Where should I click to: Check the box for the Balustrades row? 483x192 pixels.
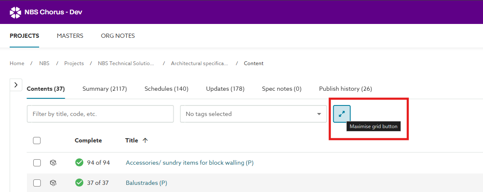pyautogui.click(x=37, y=183)
